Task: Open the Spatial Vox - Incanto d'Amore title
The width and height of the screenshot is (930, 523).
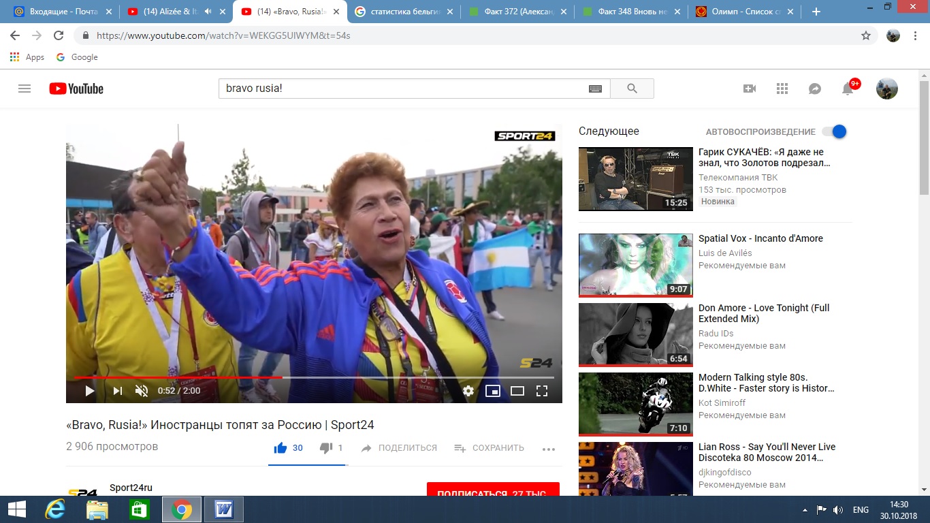Action: (x=760, y=238)
